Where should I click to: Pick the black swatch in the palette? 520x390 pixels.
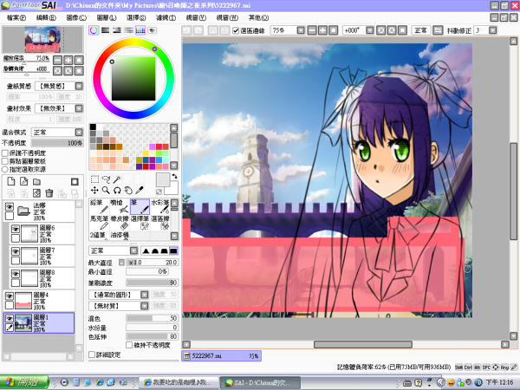pos(93,127)
